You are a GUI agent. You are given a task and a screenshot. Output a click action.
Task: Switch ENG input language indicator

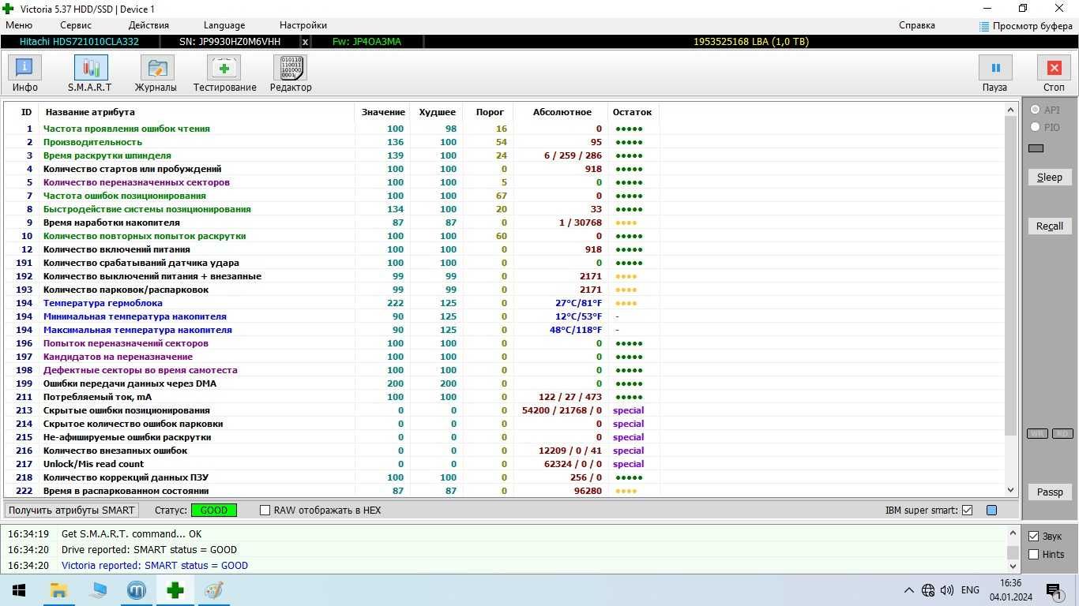pyautogui.click(x=970, y=590)
